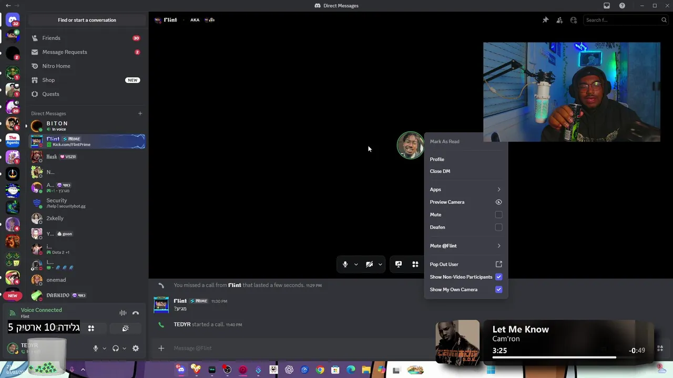Click your own camera video tile
The width and height of the screenshot is (673, 378).
(x=572, y=92)
